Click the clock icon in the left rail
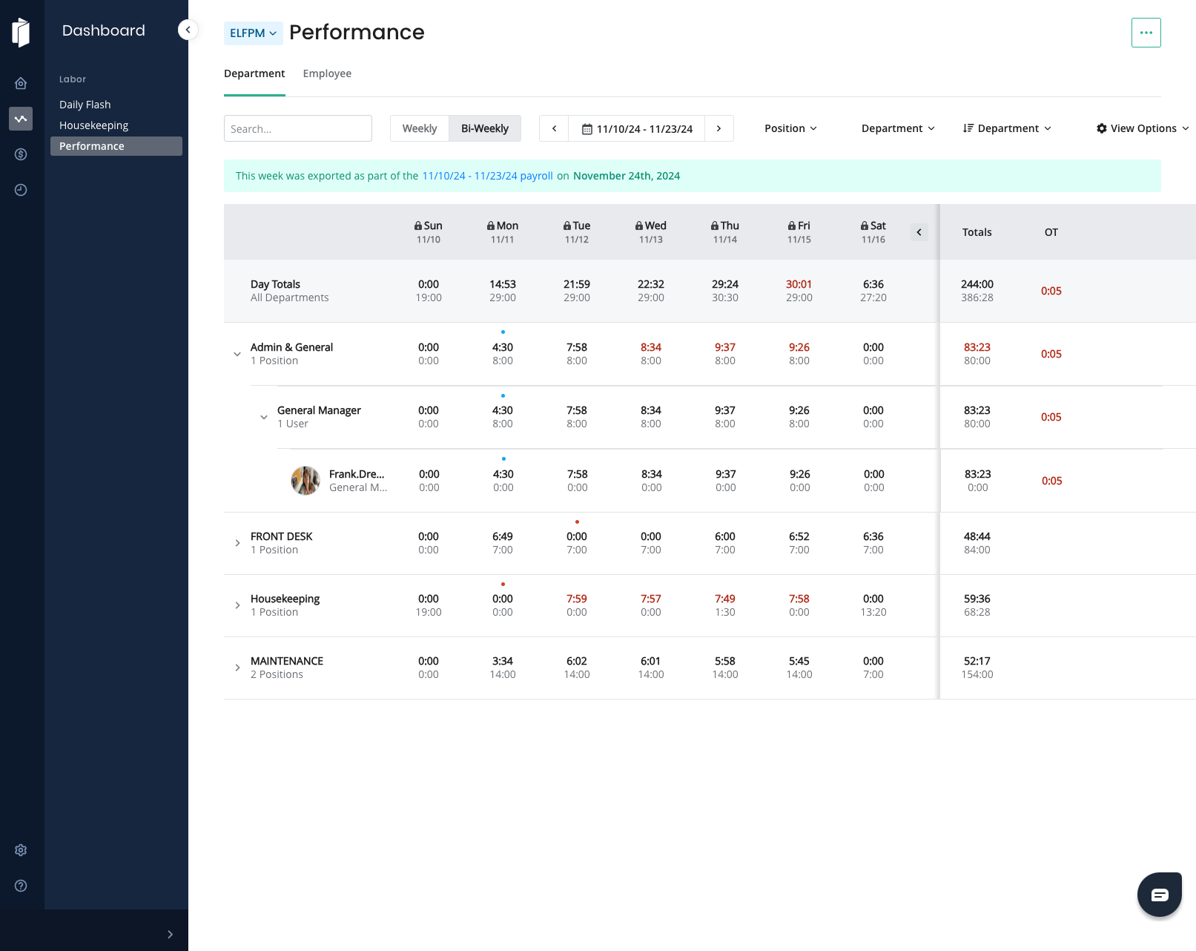 [21, 190]
